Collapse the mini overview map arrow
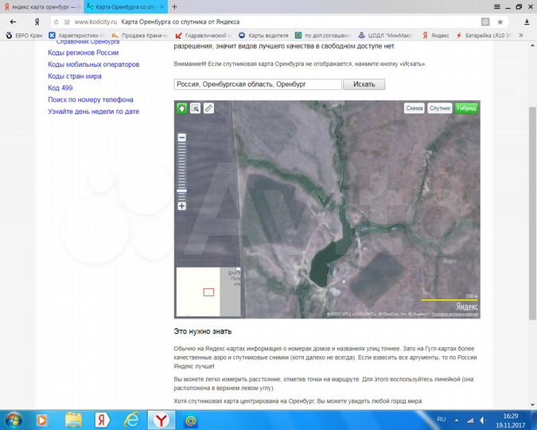The image size is (537, 430). 238,271
